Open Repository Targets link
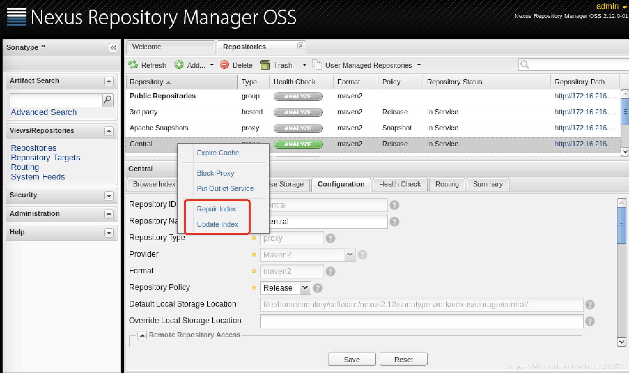The width and height of the screenshot is (629, 373). (45, 157)
